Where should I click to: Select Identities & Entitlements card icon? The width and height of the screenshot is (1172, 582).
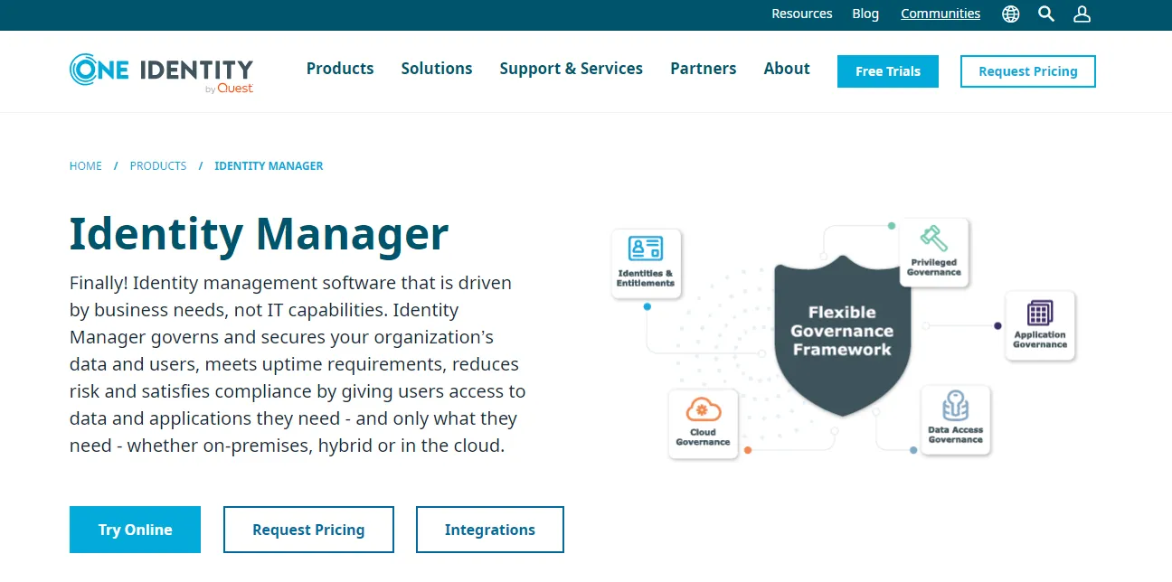click(x=646, y=247)
